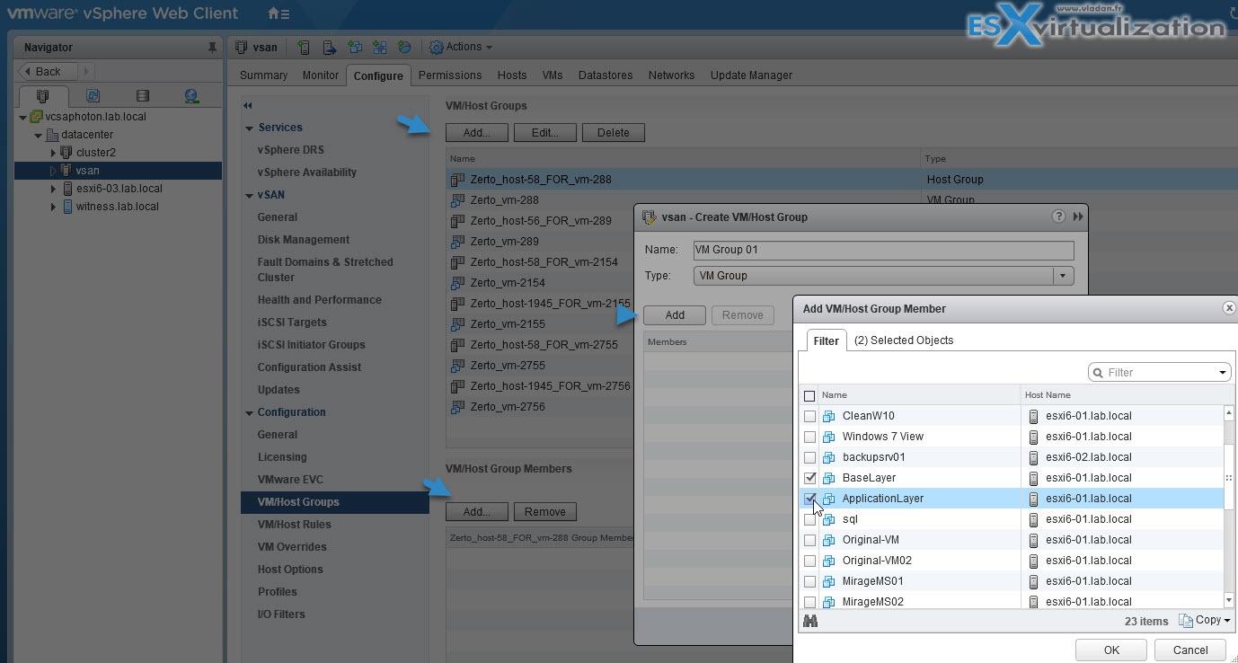Open the Actions dropdown menu

tap(461, 47)
